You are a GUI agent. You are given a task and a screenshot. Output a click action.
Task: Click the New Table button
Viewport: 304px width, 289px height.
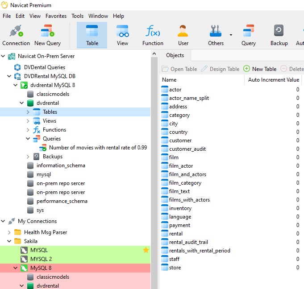(260, 69)
